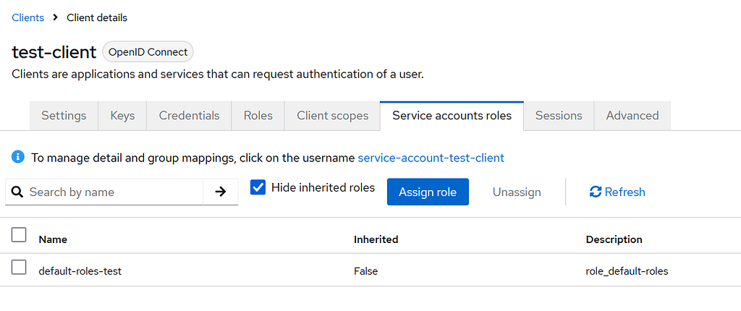Select the default-roles-test row checkbox

pos(18,267)
